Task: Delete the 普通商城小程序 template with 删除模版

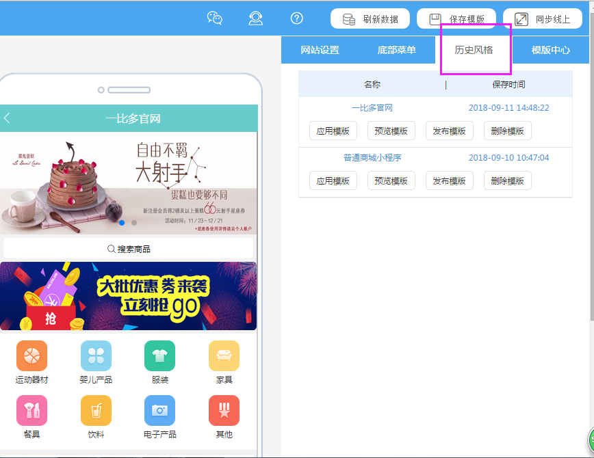Action: (508, 181)
